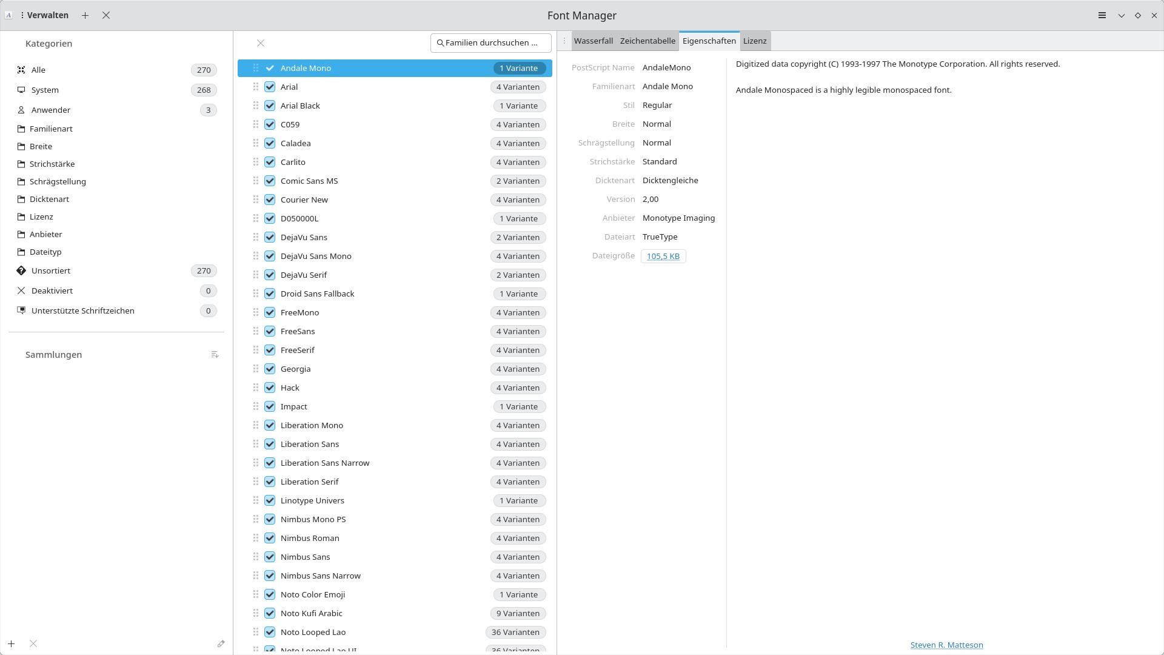Screen dimensions: 1164x655
Task: Click the delete collection X icon
Action: pos(33,643)
